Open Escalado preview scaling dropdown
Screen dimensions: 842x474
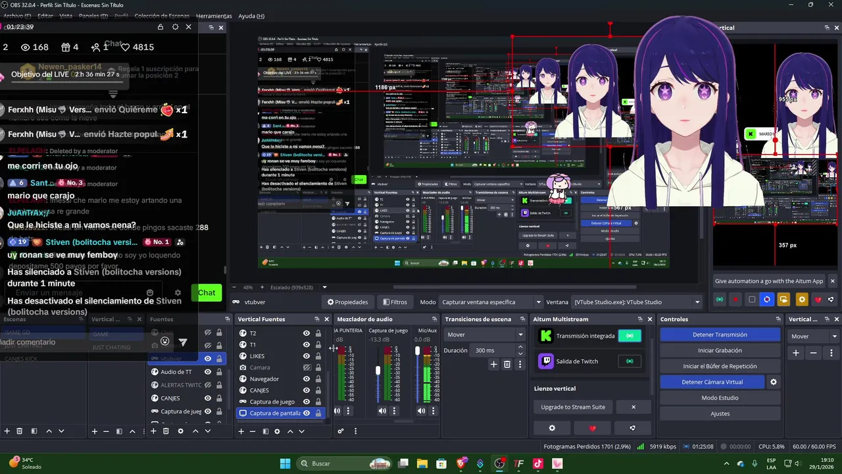324,287
